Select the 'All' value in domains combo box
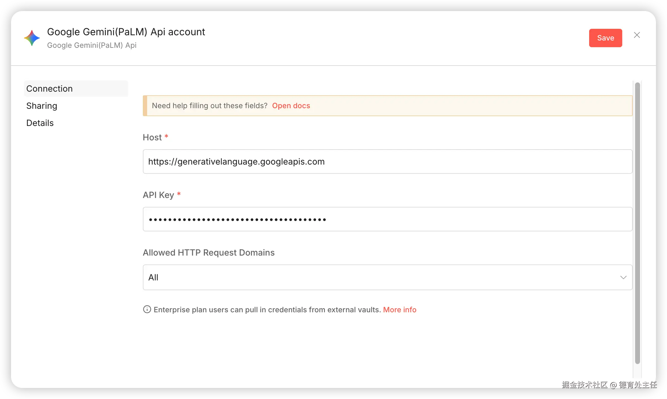 click(153, 277)
